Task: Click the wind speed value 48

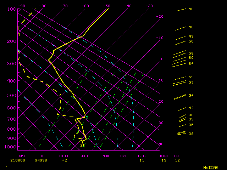Action: coord(191,27)
